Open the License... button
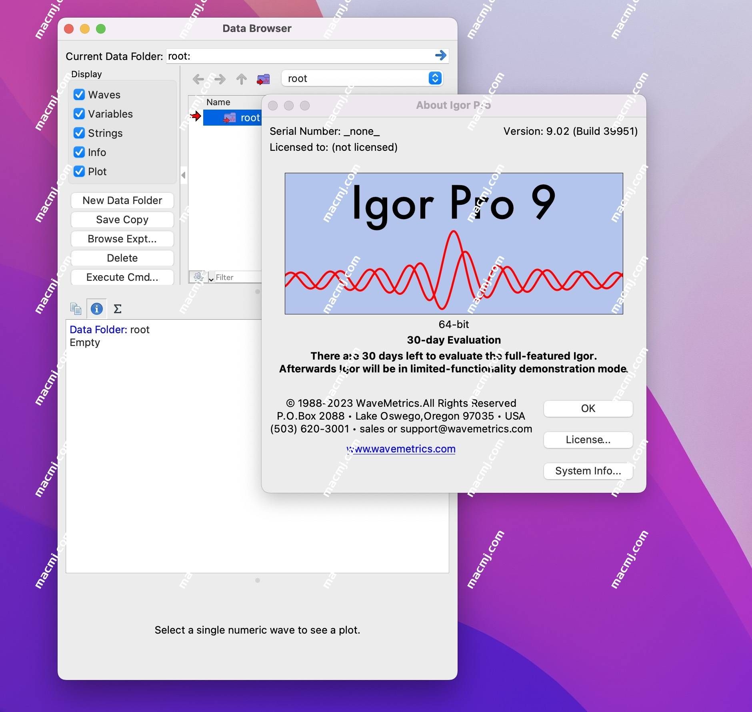752x712 pixels. pyautogui.click(x=588, y=440)
